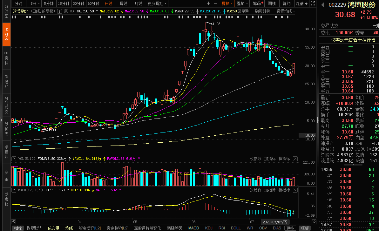379x231 pixels.
Task: Click 仅需20元查看十档行情 link
Action: [x=353, y=40]
